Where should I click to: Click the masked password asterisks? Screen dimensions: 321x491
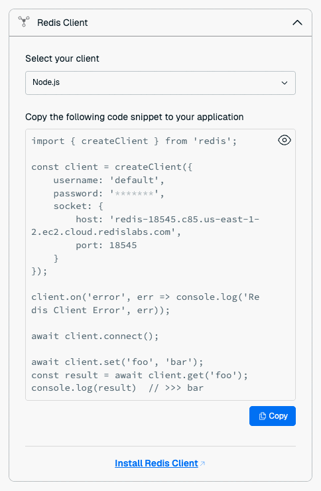pyautogui.click(x=134, y=193)
